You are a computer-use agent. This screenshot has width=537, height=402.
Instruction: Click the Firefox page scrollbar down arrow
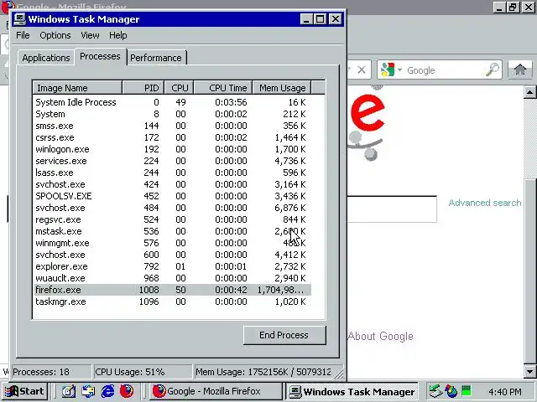(x=529, y=372)
